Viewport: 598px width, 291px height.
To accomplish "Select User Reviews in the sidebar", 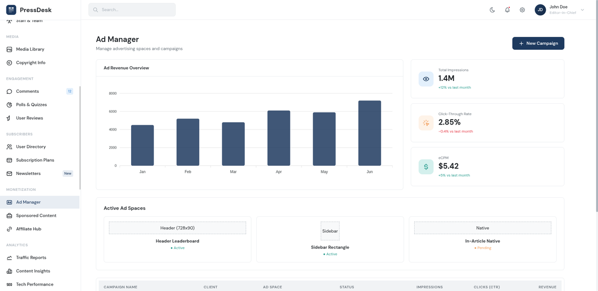I will (29, 118).
